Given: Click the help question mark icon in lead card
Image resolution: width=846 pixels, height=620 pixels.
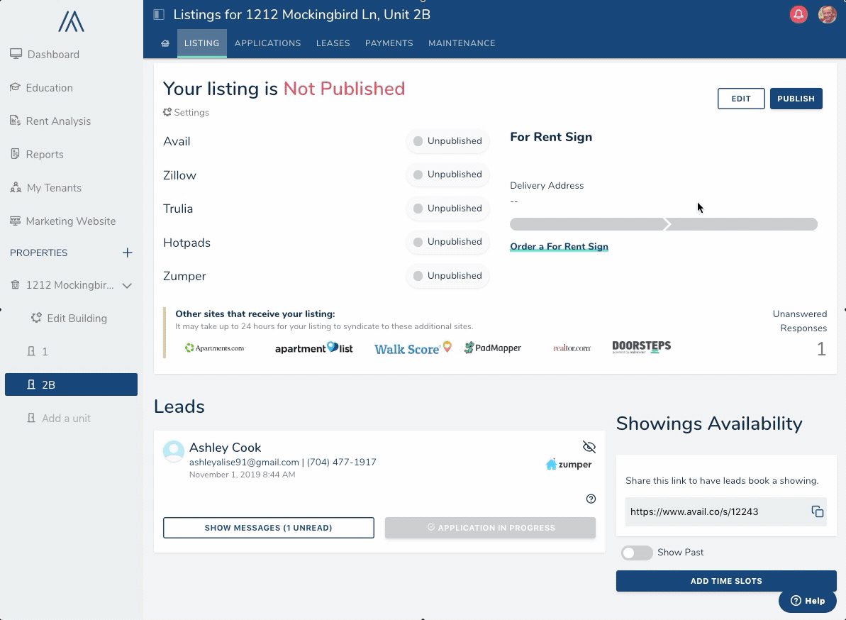Looking at the screenshot, I should click(x=591, y=499).
